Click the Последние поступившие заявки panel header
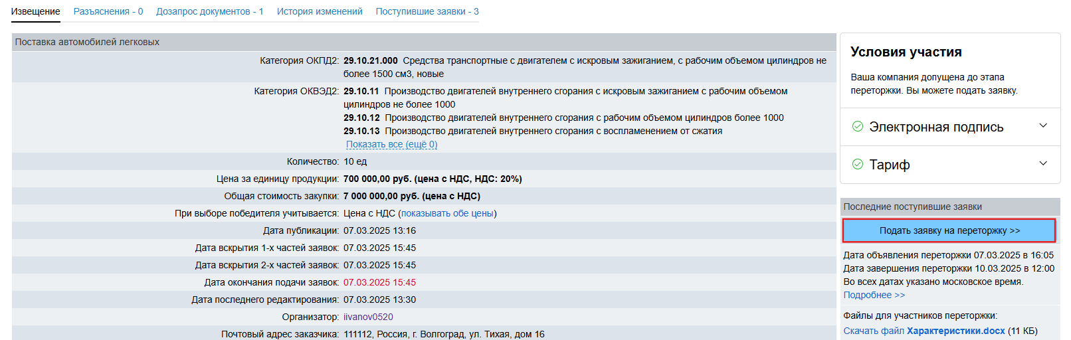 (912, 207)
